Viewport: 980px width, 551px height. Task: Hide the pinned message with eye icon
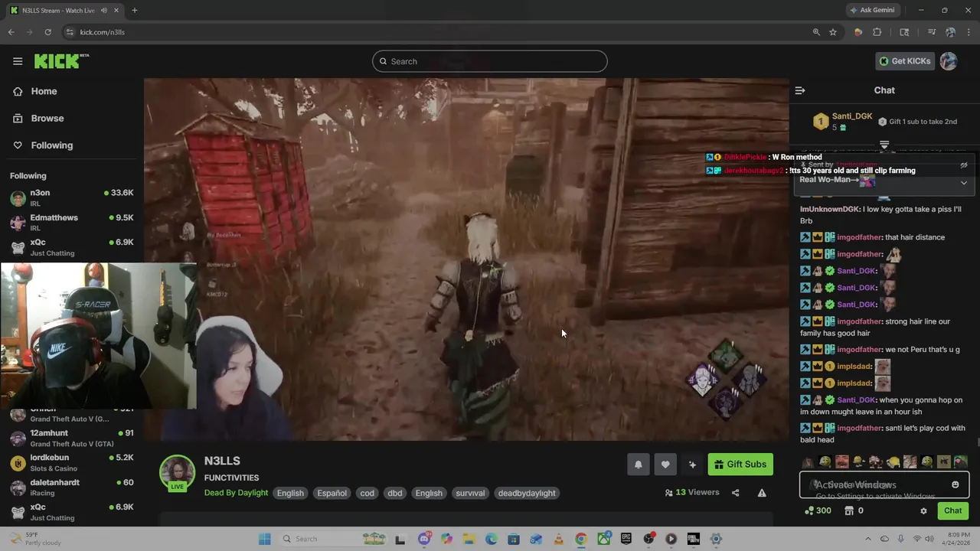click(964, 165)
